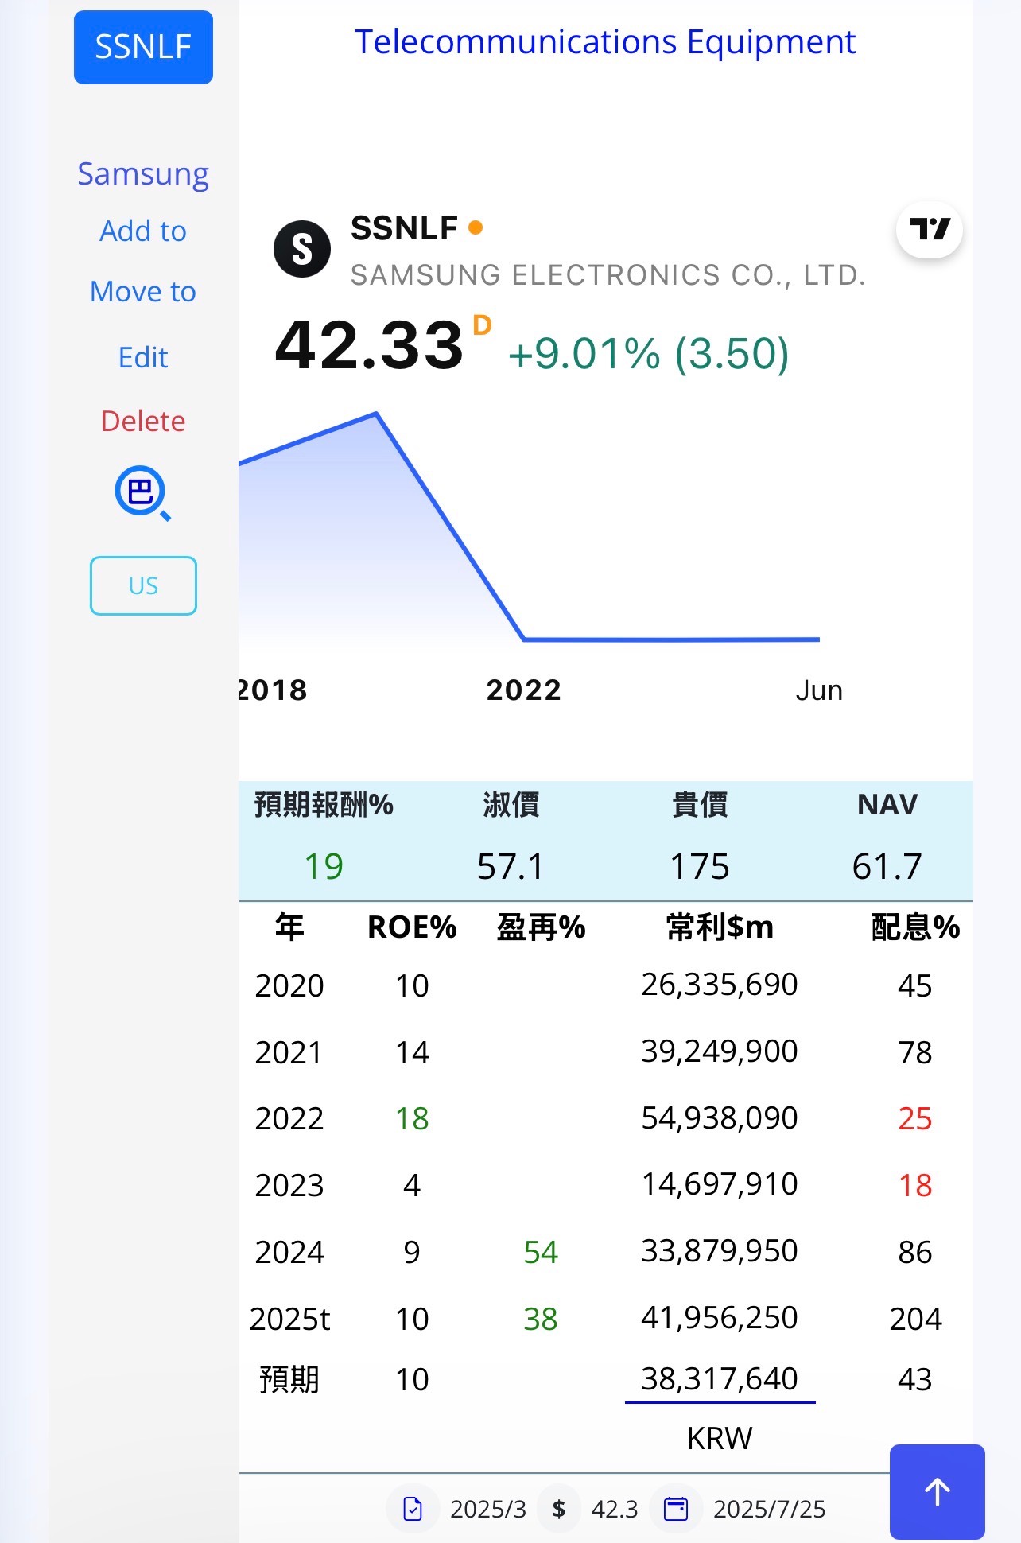This screenshot has width=1021, height=1543.
Task: Click SAMSUNG ELECTRONICS CO., LTD. name
Action: click(x=608, y=274)
